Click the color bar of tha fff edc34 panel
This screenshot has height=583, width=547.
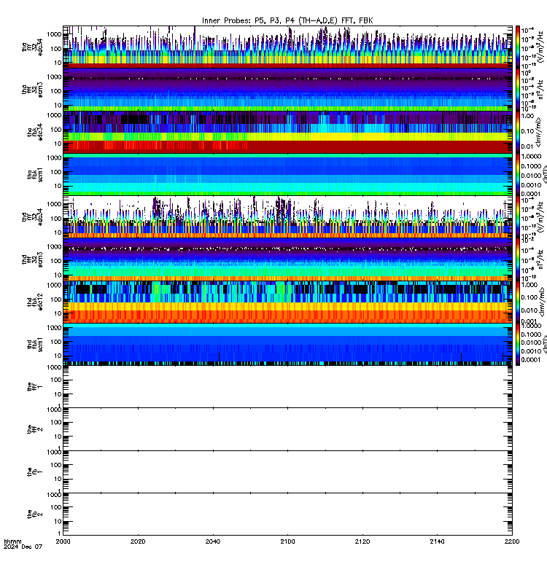point(518,47)
